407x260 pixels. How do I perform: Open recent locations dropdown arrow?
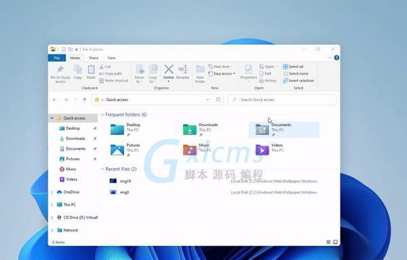[x=75, y=100]
